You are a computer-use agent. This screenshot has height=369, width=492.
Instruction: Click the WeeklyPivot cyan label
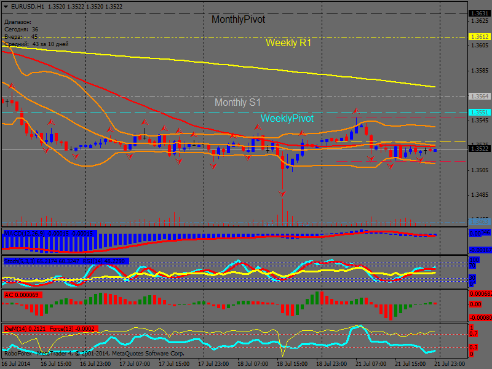(x=287, y=118)
